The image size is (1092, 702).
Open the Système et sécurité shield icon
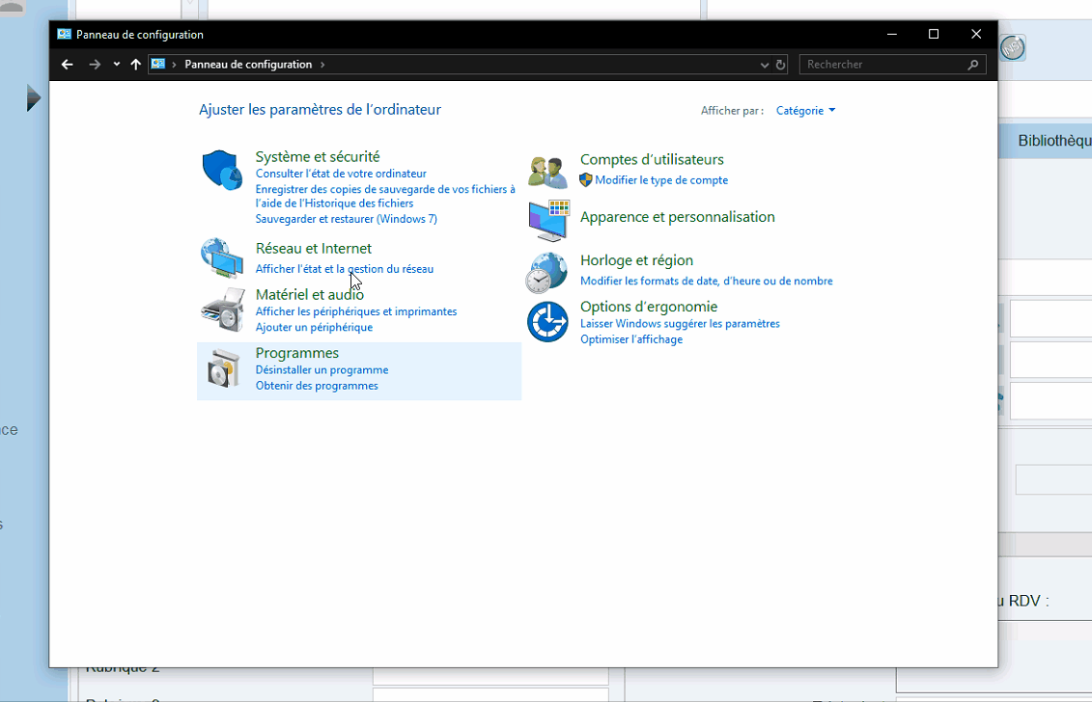(x=222, y=170)
